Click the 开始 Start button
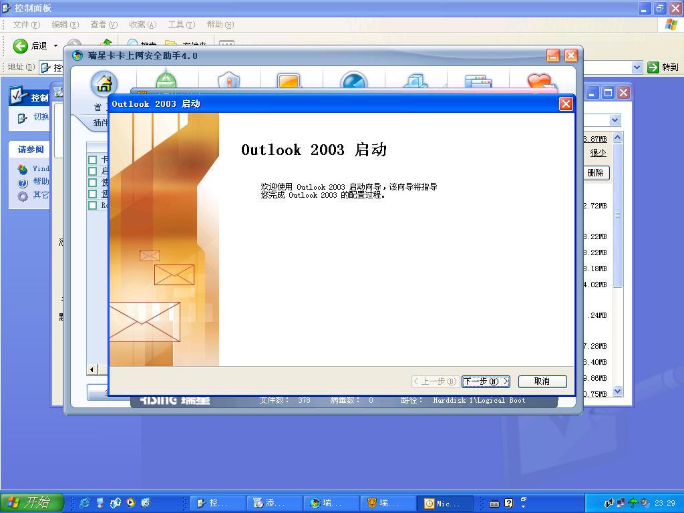 pyautogui.click(x=31, y=502)
